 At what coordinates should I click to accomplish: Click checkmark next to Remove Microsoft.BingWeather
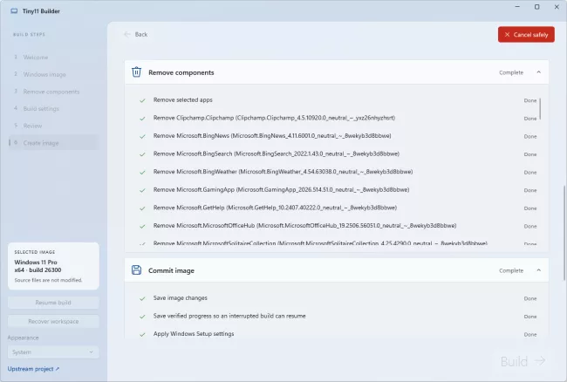(142, 173)
